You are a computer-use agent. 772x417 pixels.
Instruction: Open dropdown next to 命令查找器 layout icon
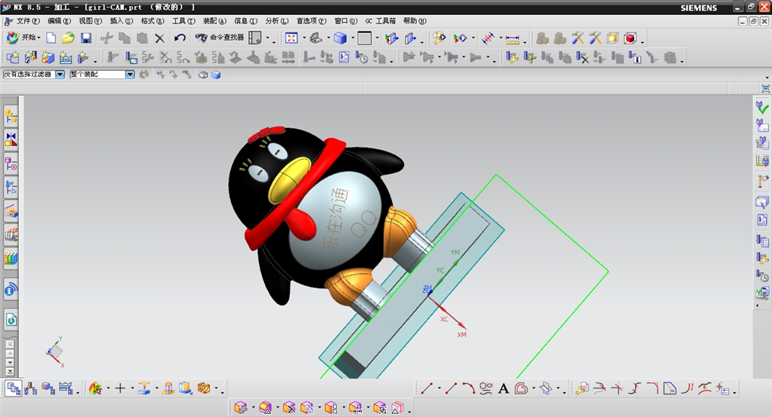point(268,38)
